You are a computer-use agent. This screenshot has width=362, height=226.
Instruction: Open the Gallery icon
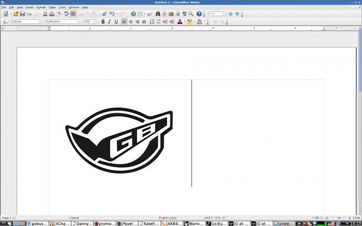coord(171,14)
